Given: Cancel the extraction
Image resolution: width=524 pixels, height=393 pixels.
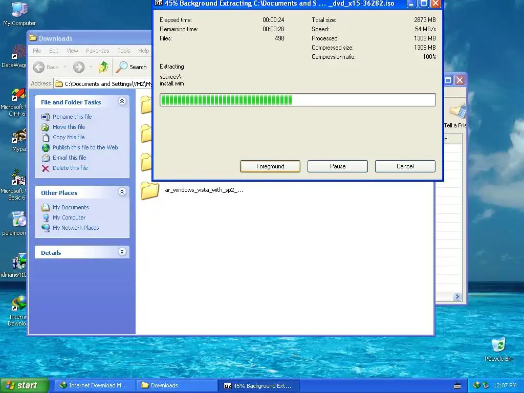Looking at the screenshot, I should pyautogui.click(x=405, y=166).
